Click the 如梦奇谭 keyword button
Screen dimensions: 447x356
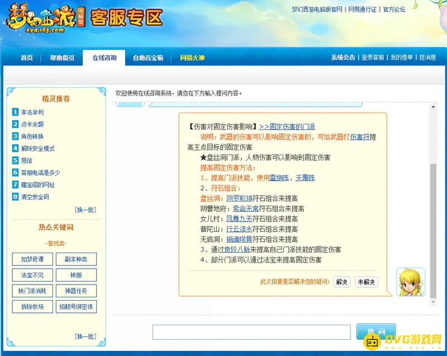coord(32,259)
